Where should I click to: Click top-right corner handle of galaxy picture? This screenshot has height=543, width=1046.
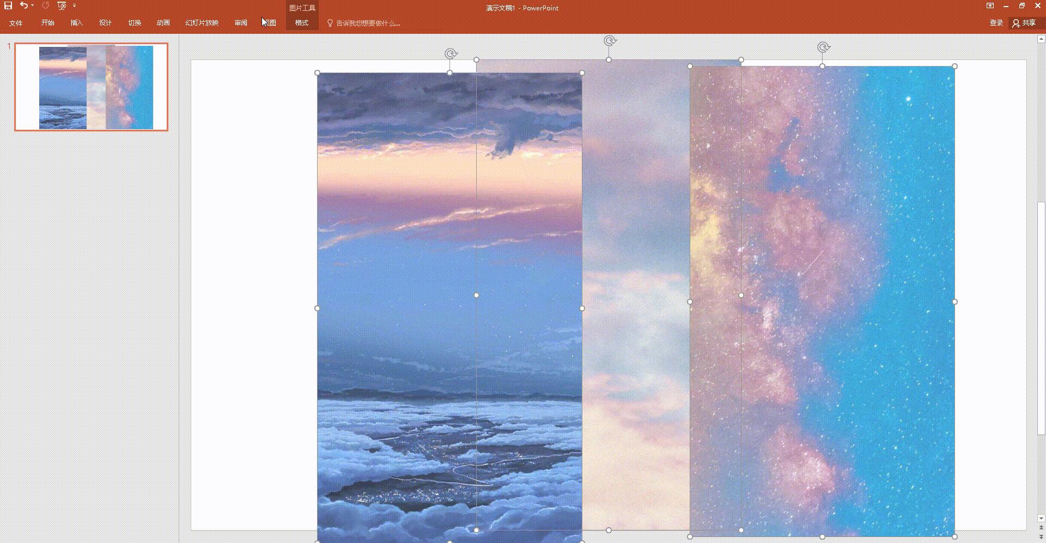pos(955,67)
